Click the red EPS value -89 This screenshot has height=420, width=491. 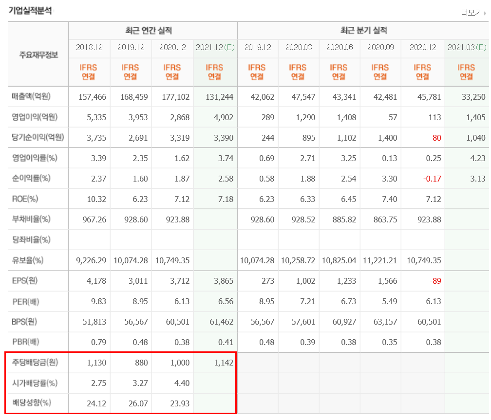pyautogui.click(x=435, y=281)
